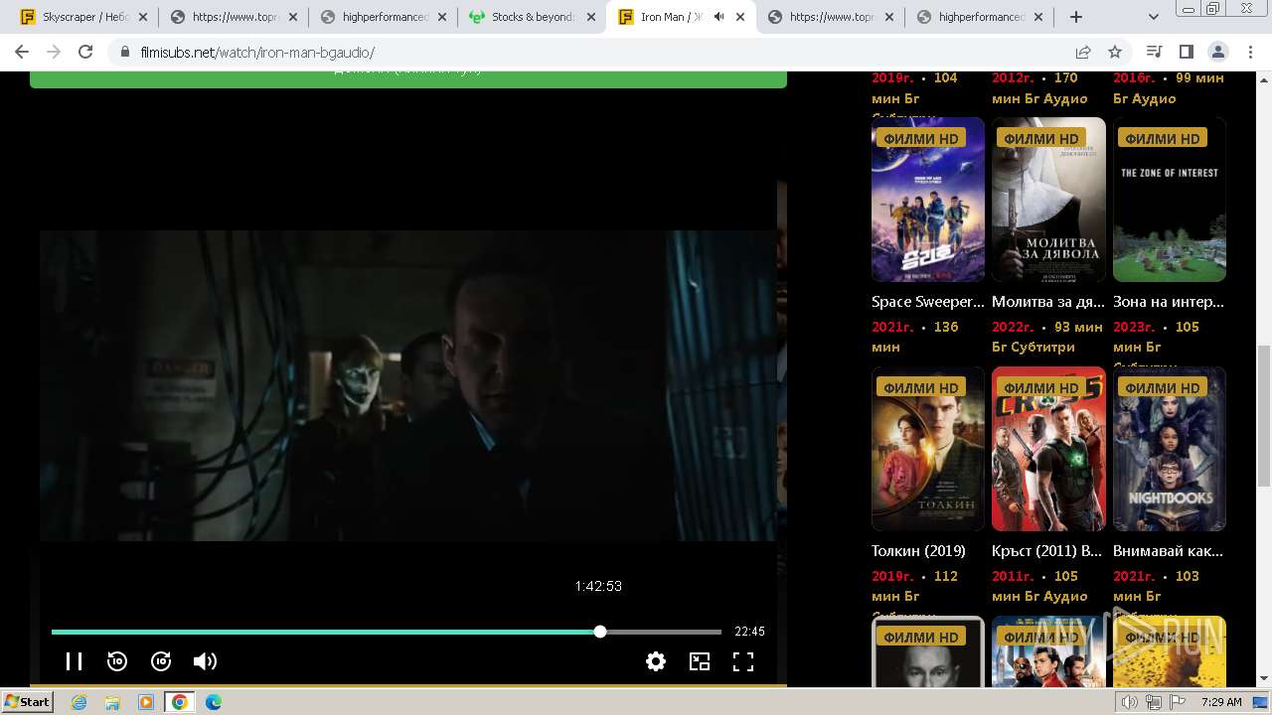
Task: Click Кръст (2011) title link
Action: click(x=1047, y=551)
